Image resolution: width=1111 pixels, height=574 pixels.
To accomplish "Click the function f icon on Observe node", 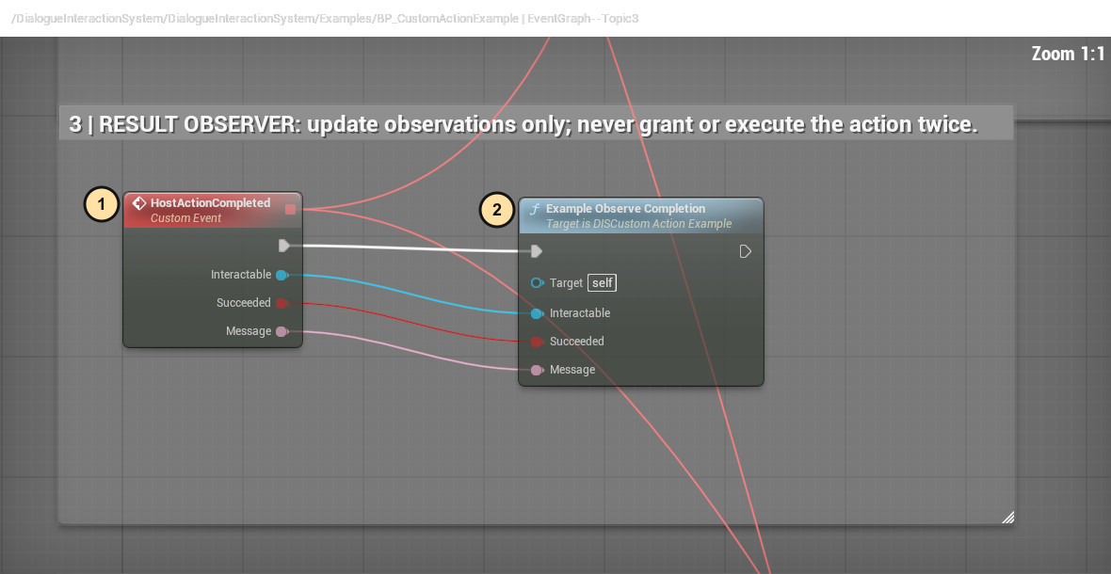I will 536,210.
